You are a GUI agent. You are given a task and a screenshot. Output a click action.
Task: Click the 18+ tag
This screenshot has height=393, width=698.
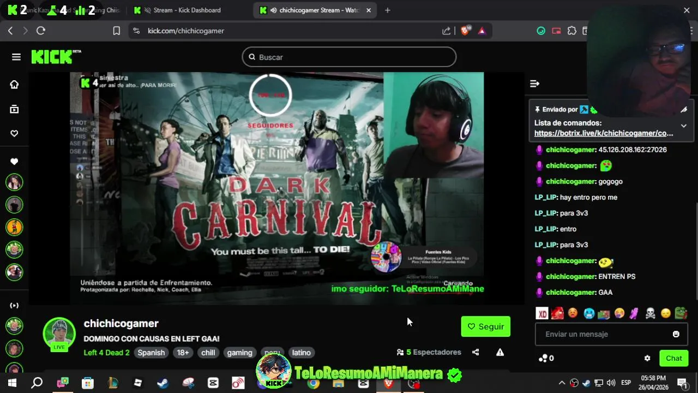(x=183, y=353)
